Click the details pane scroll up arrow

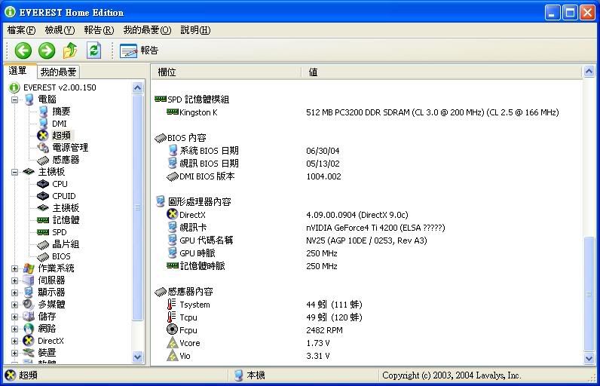click(589, 71)
